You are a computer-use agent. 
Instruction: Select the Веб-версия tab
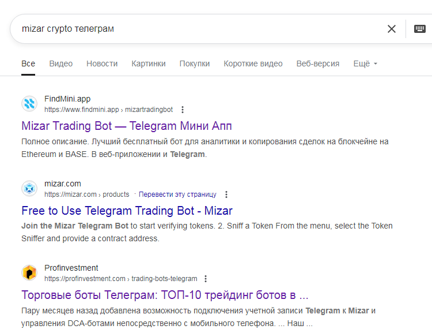317,63
